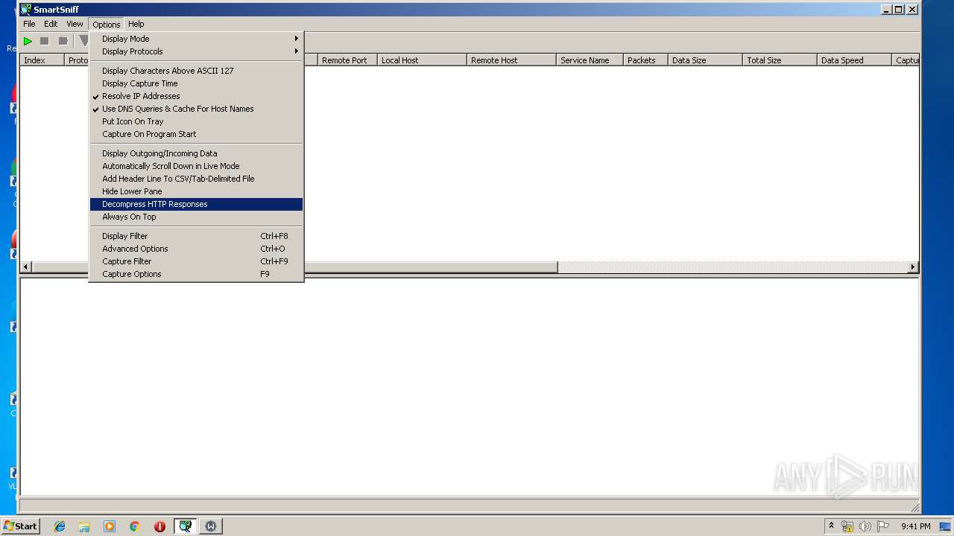Sort by the Data Size column header
954x536 pixels.
point(705,60)
